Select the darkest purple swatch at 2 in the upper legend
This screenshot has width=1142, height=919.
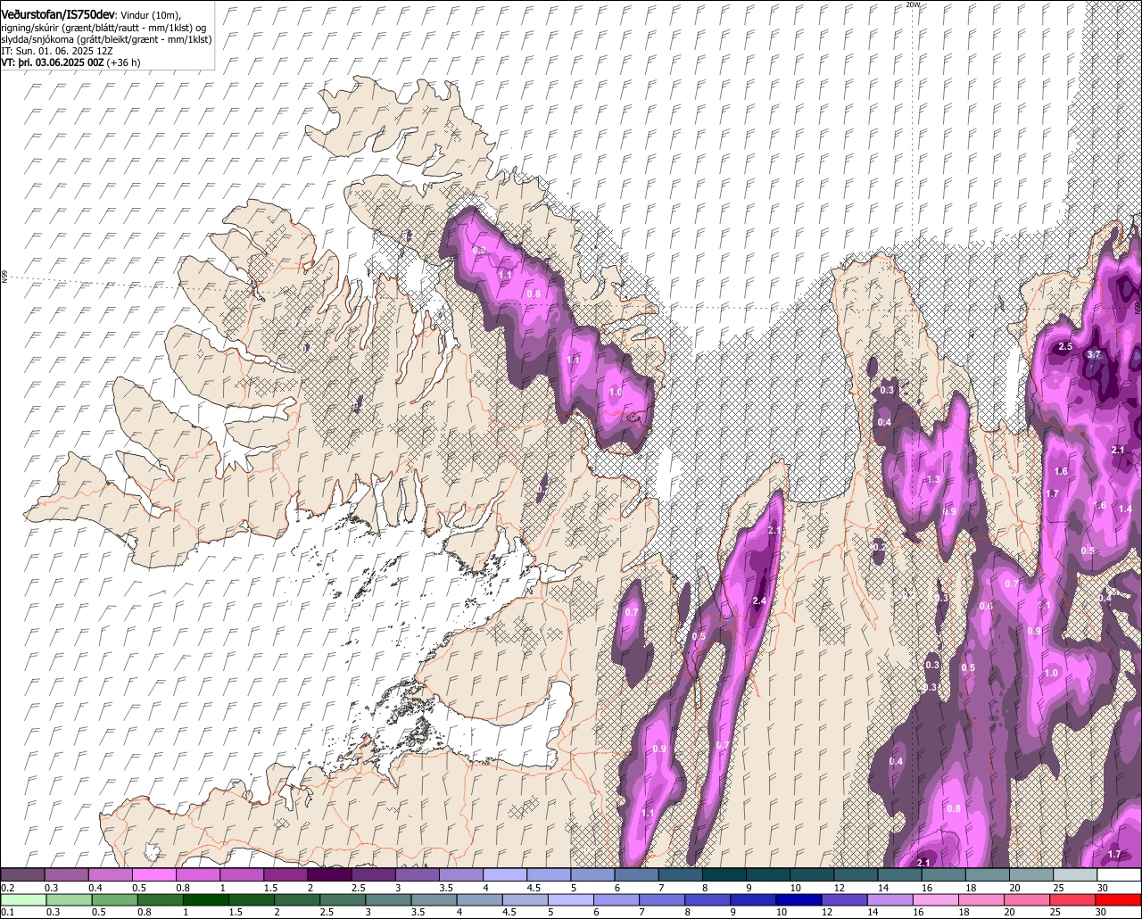(329, 875)
